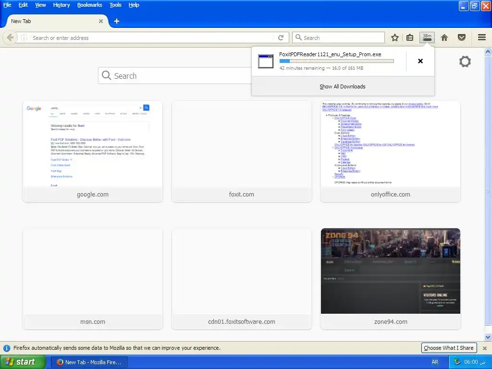Open the foxit.com tile

tap(242, 151)
